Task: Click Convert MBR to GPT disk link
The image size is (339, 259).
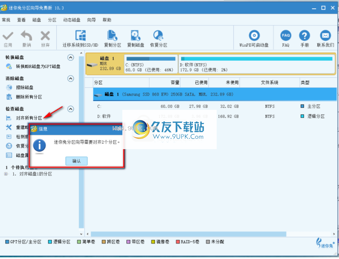Action: [38, 66]
